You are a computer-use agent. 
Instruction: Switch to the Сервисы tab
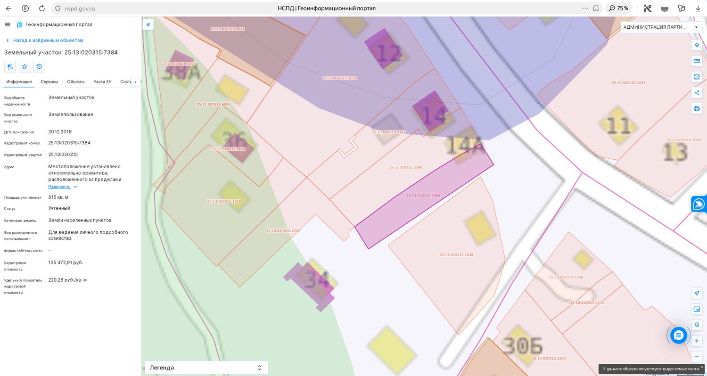click(x=49, y=82)
